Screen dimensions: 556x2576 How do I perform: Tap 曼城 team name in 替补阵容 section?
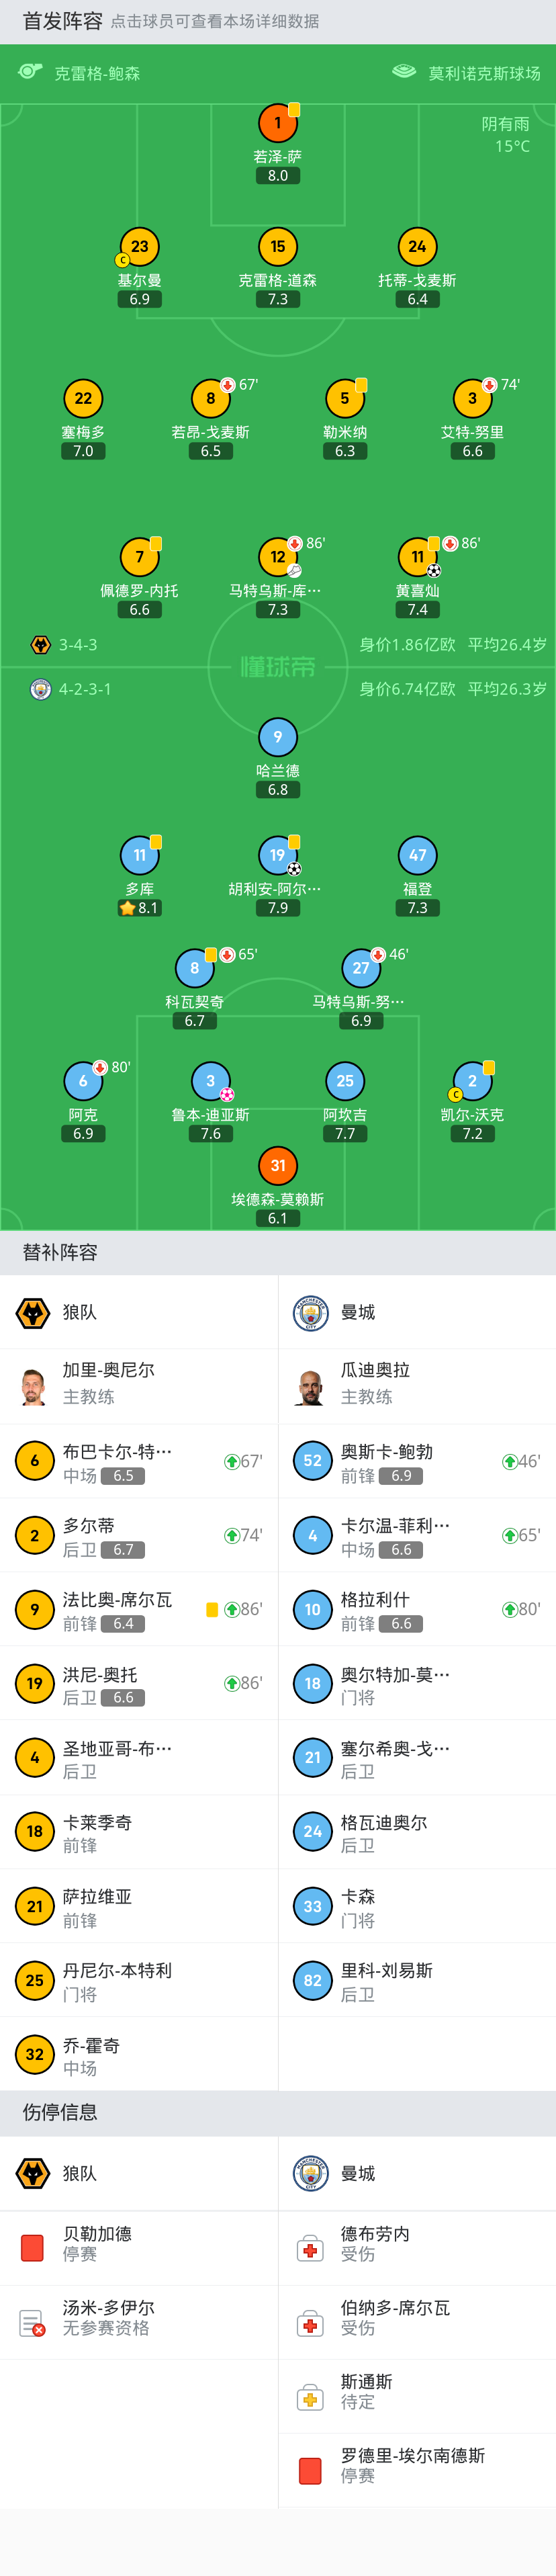pyautogui.click(x=358, y=1312)
